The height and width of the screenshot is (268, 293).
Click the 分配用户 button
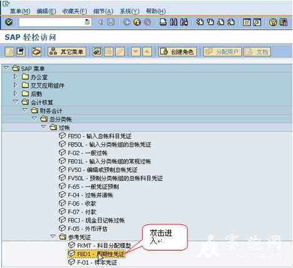222,52
